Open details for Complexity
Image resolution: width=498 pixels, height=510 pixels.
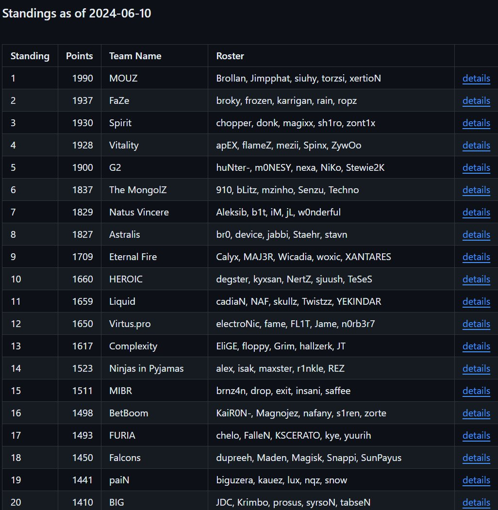pos(476,346)
